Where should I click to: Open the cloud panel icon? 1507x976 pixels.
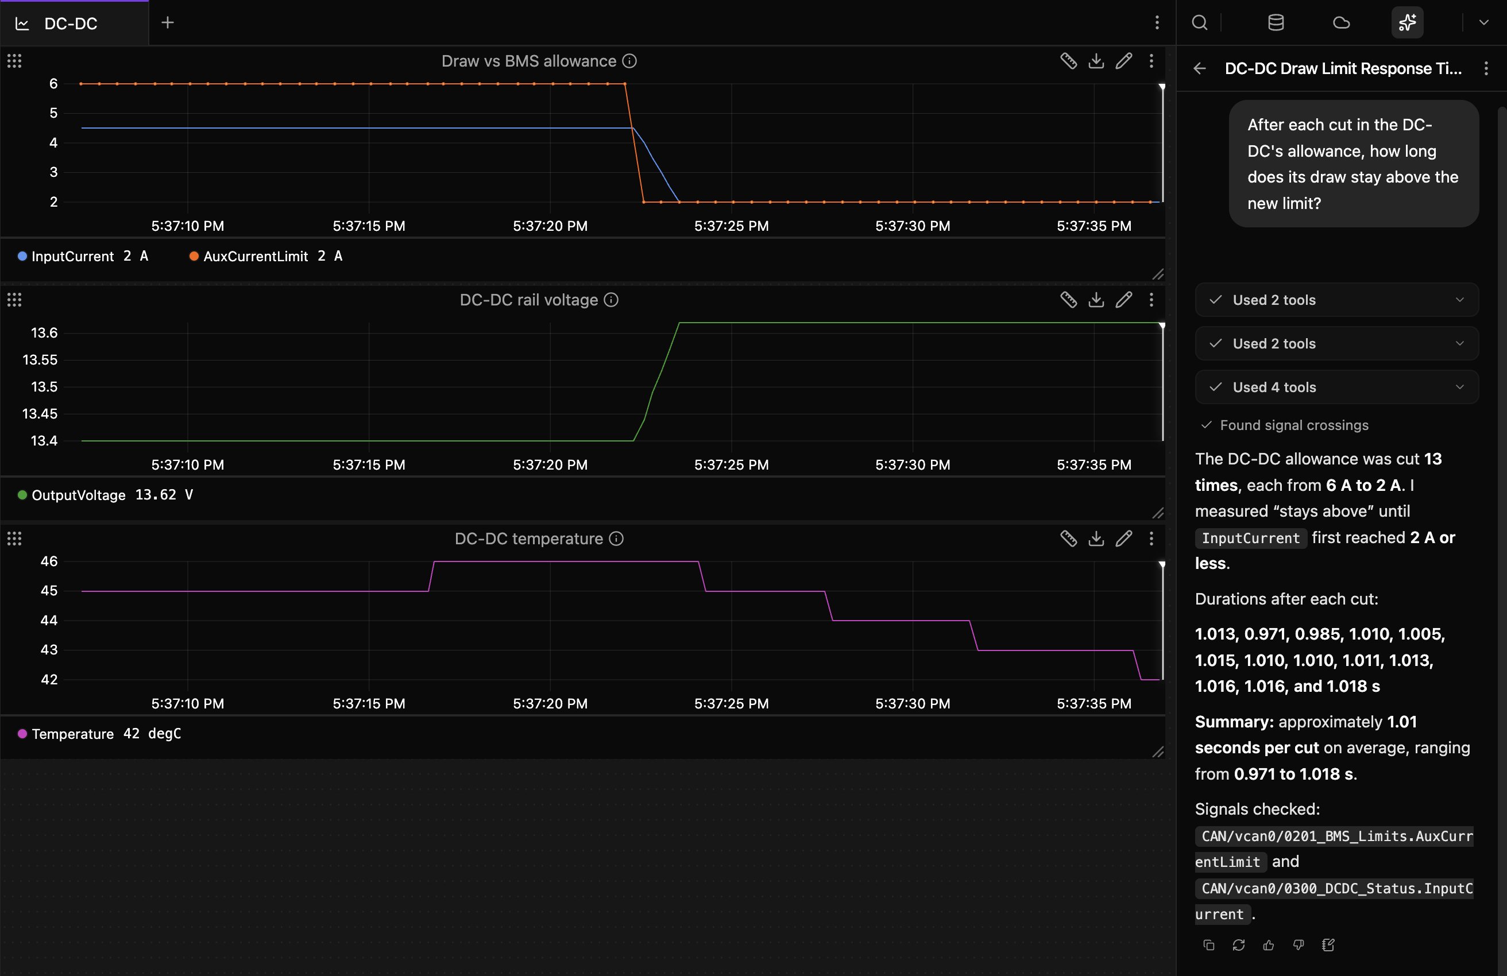tap(1341, 23)
